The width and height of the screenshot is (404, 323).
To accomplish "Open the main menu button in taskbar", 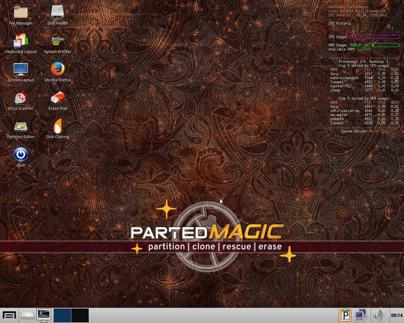I will pyautogui.click(x=9, y=315).
